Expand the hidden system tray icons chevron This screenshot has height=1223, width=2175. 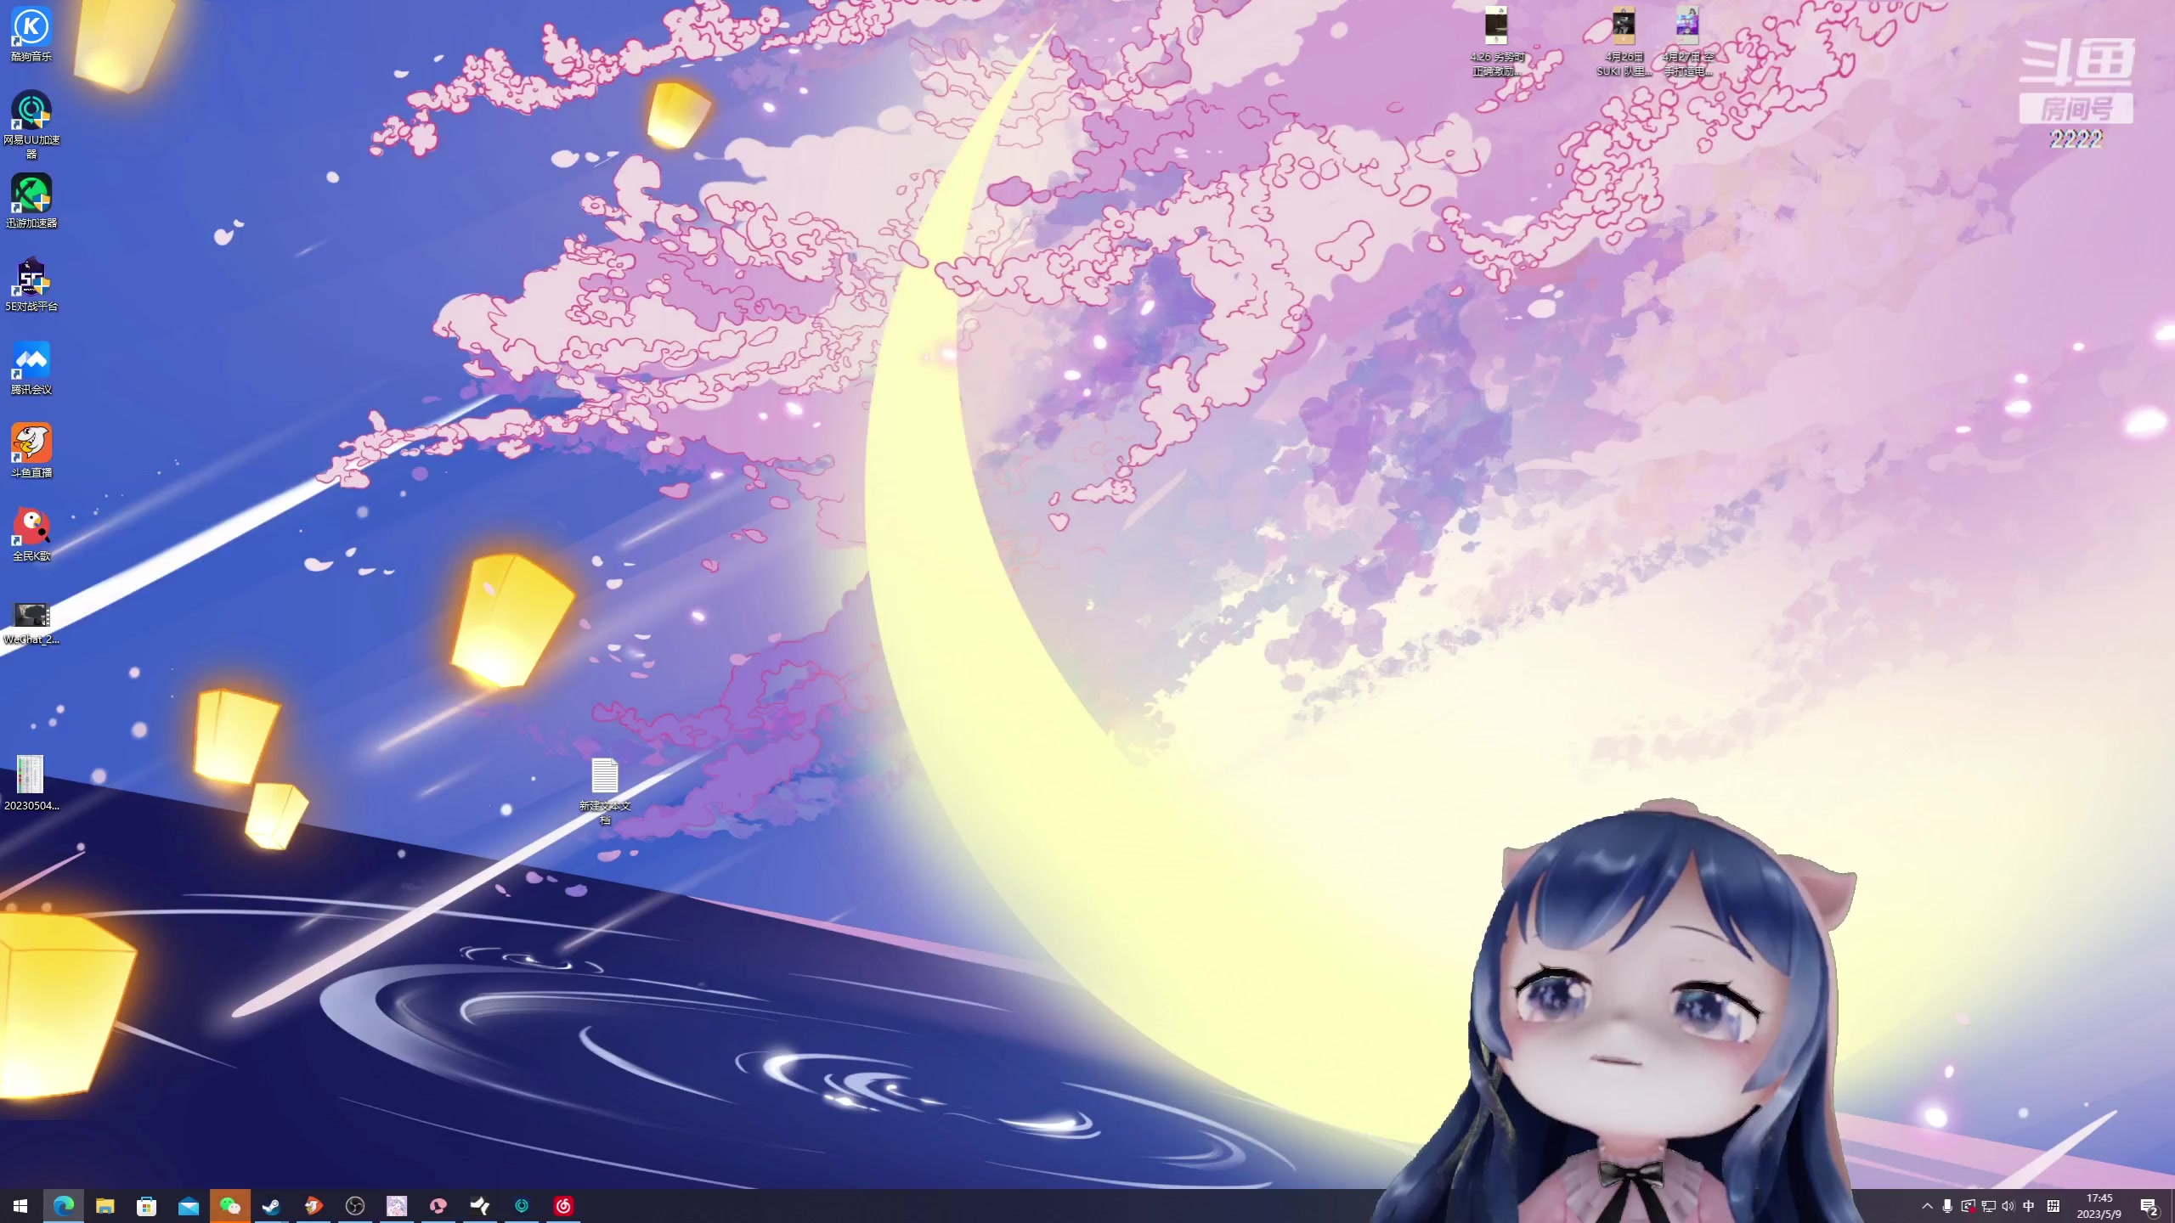tap(1927, 1206)
